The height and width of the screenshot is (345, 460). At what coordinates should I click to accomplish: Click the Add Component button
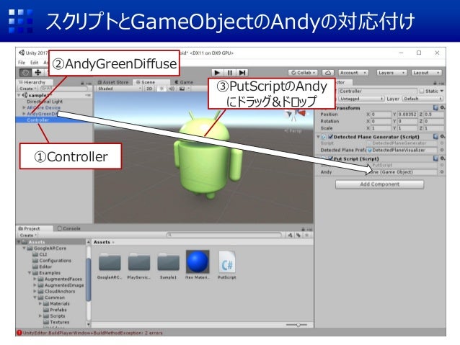coord(380,184)
